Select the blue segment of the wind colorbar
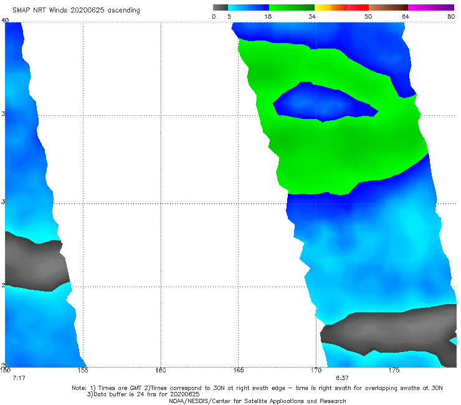Screen dimensions: 461x405 (249, 7)
